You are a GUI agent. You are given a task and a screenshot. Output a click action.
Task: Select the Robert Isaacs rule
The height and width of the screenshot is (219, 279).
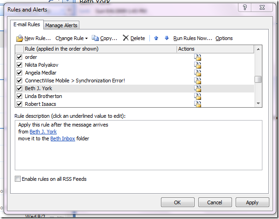tap(135, 104)
